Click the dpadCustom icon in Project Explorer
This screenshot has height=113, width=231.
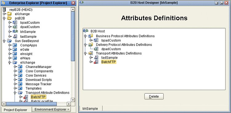[x=15, y=27]
